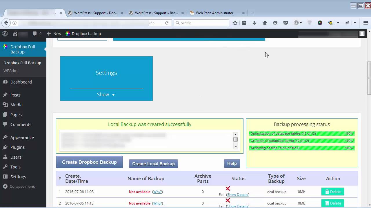Open the Help button
The width and height of the screenshot is (371, 208).
tap(232, 163)
